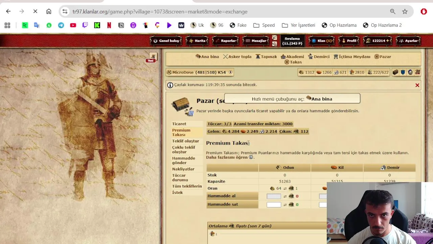The width and height of the screenshot is (433, 244).
Task: Click the browser home button
Action: (x=49, y=12)
